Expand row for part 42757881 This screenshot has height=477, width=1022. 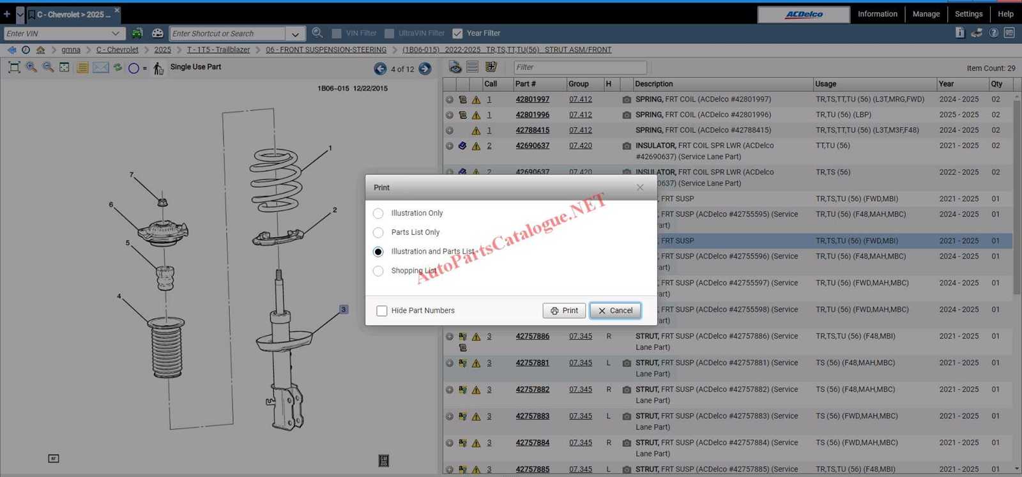click(x=450, y=363)
